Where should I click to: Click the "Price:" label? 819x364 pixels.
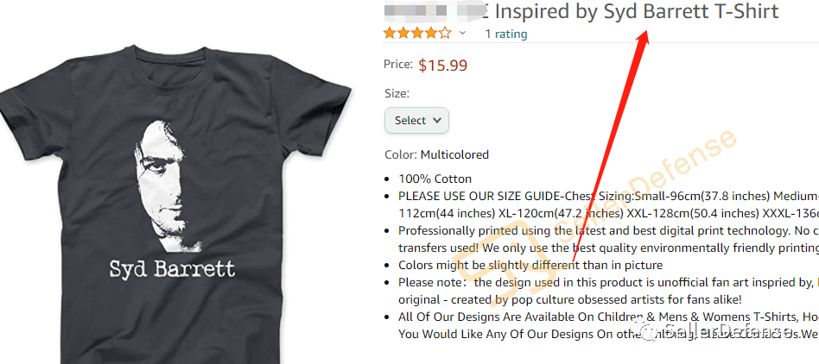point(398,64)
